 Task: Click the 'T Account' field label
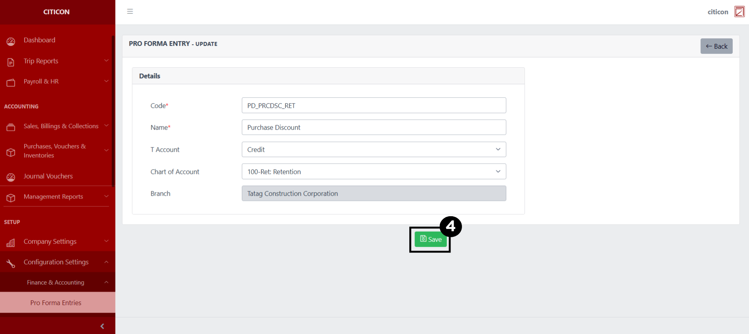click(165, 149)
